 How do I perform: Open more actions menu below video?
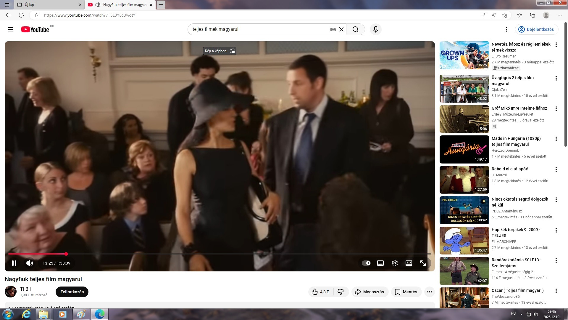pos(429,292)
